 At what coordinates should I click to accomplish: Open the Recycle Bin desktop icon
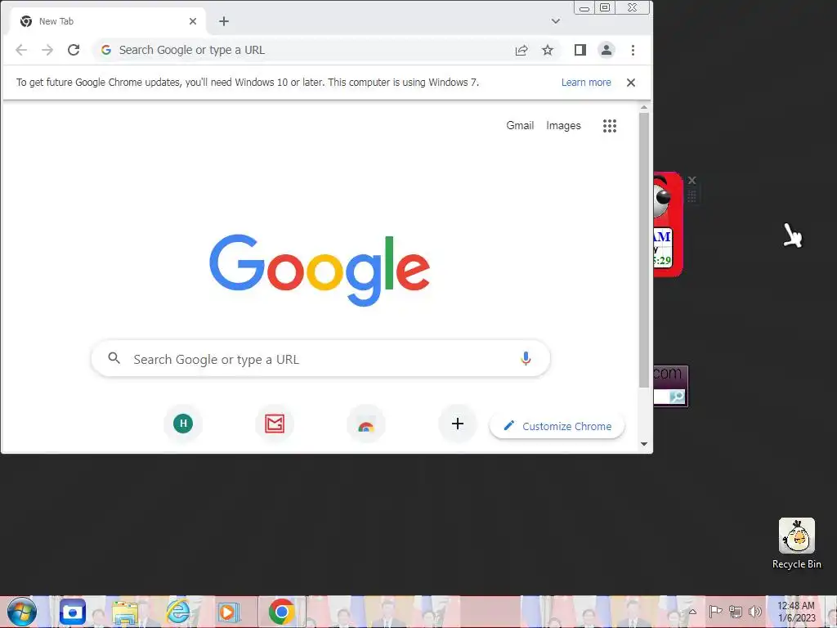(x=796, y=544)
